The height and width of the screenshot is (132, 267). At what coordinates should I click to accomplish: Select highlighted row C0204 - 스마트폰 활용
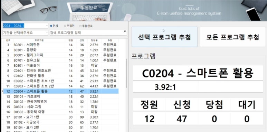tap(61, 91)
